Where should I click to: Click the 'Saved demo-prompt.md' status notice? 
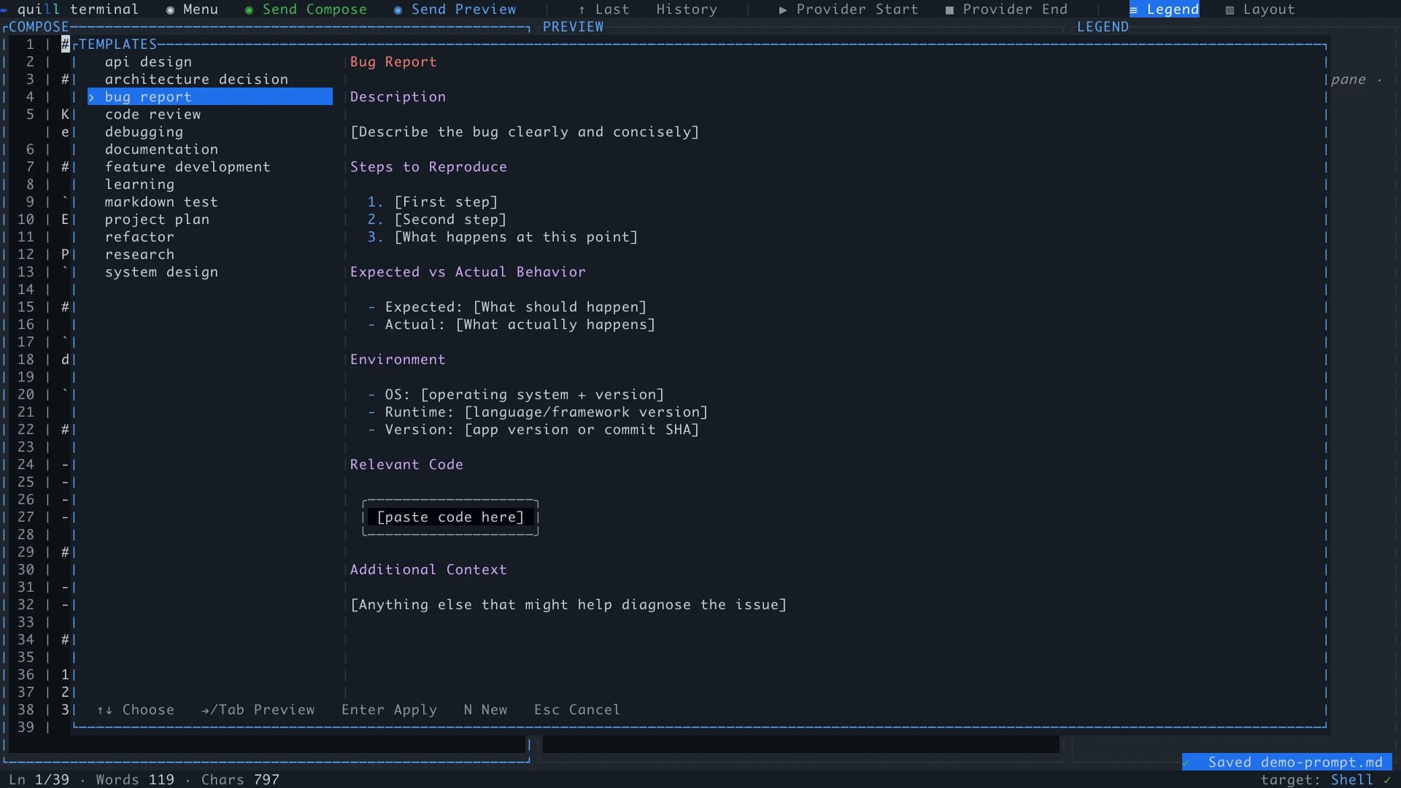pos(1287,762)
